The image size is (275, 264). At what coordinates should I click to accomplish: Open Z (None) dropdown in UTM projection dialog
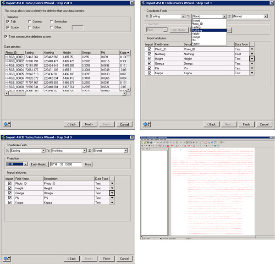126,150
